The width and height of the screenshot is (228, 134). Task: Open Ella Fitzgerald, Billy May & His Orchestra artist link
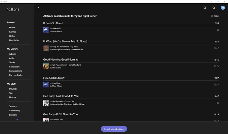tap(67, 49)
